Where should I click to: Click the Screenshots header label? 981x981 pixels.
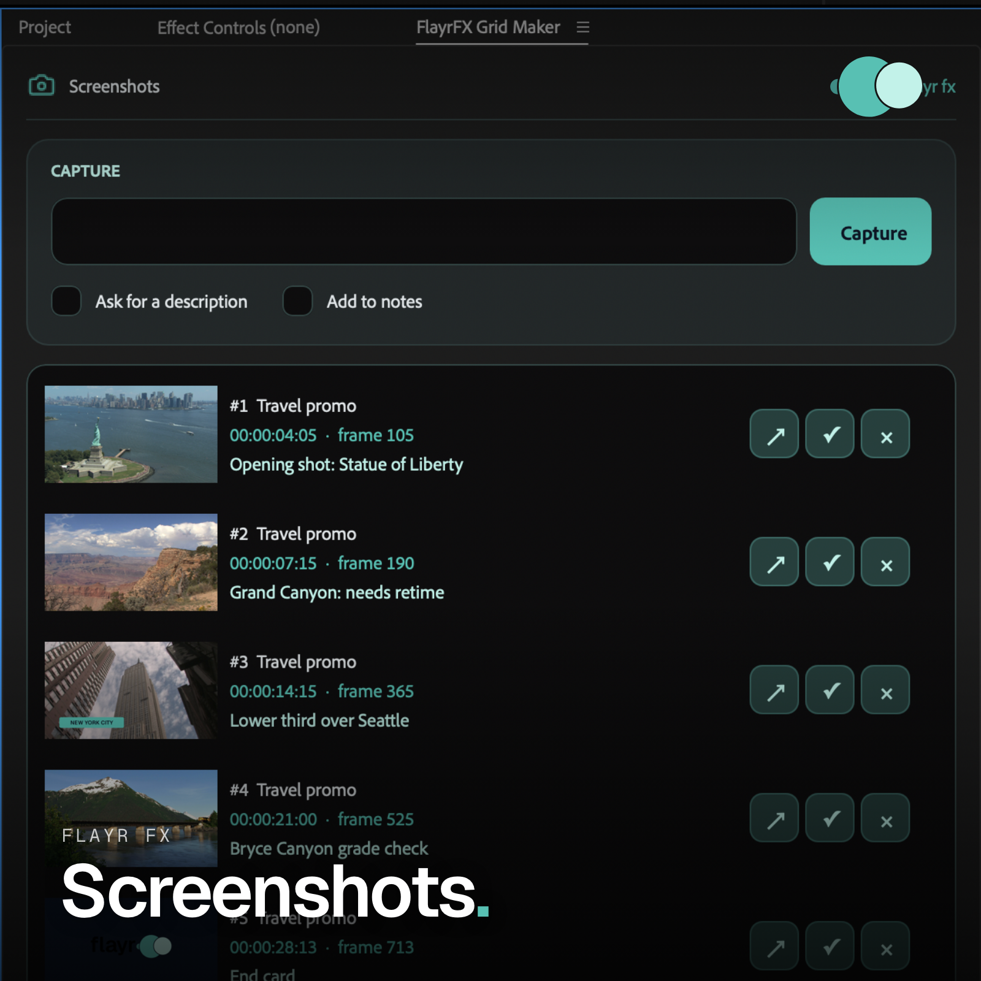tap(114, 86)
